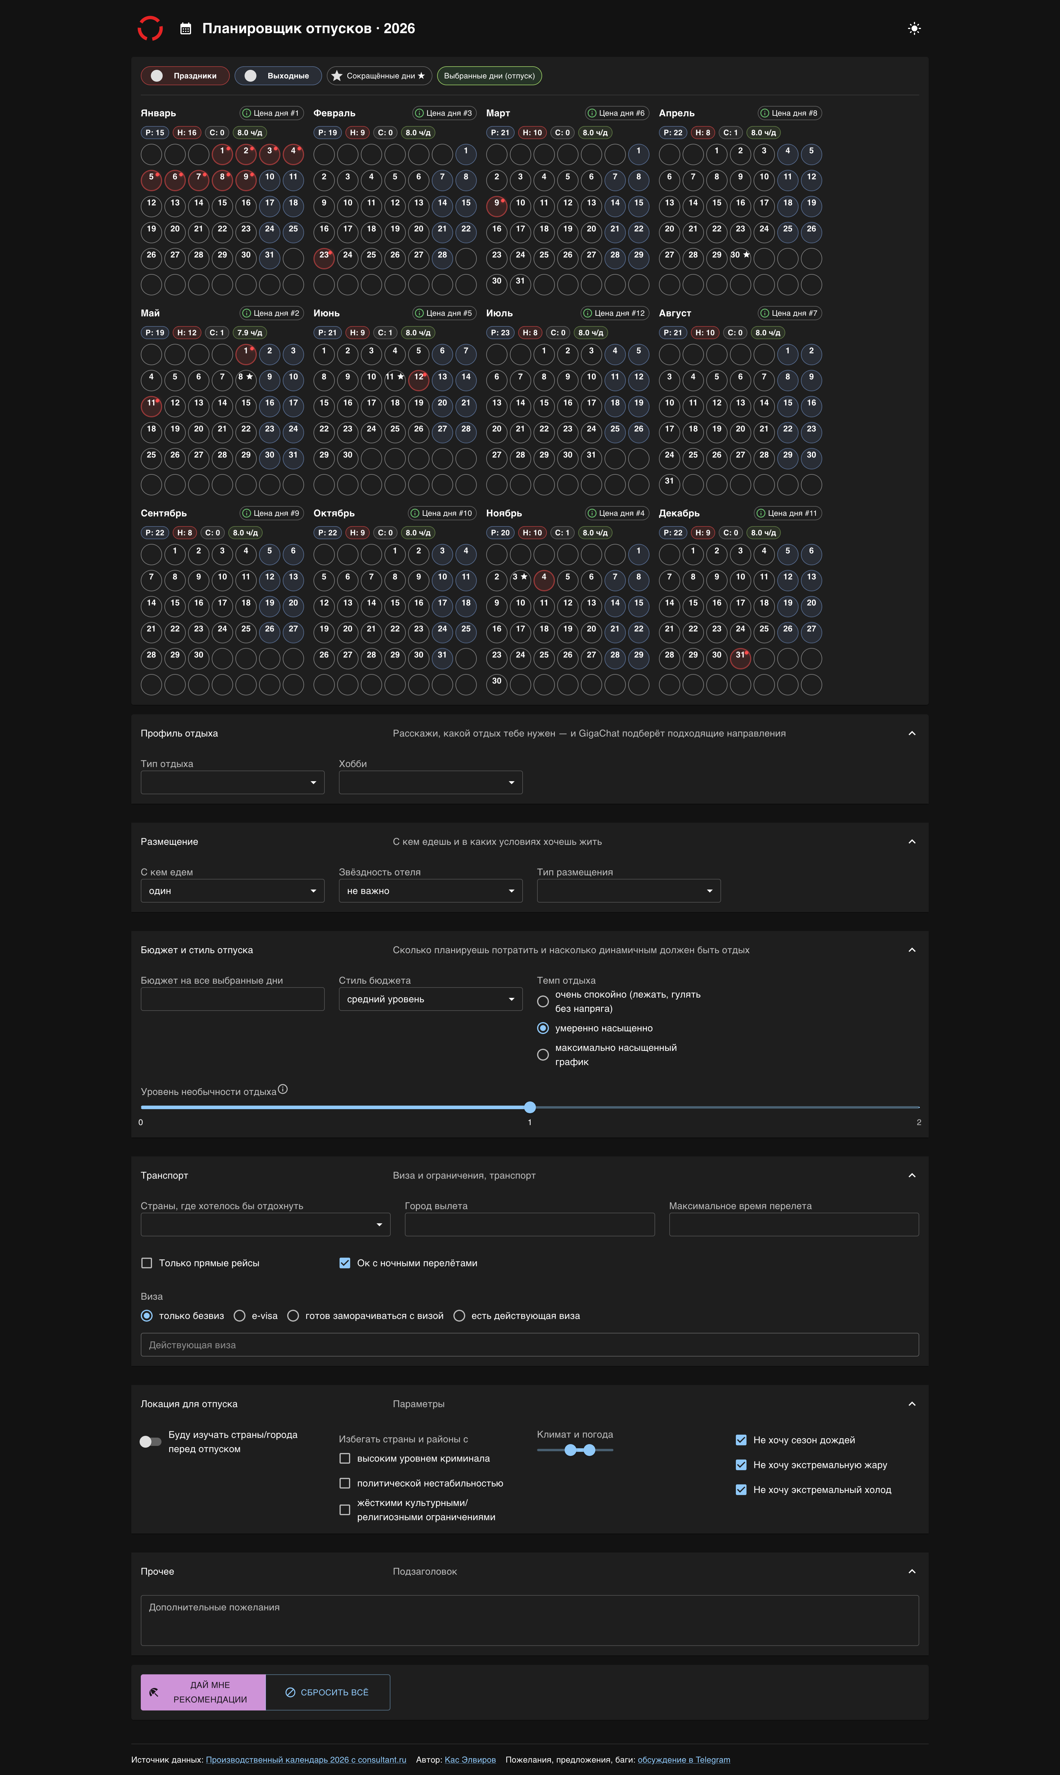Click info icon in Цена дня #12 badge
The image size is (1060, 1775).
(x=588, y=313)
